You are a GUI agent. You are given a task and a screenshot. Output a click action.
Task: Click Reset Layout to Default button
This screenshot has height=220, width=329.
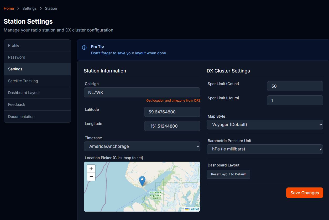(228, 174)
